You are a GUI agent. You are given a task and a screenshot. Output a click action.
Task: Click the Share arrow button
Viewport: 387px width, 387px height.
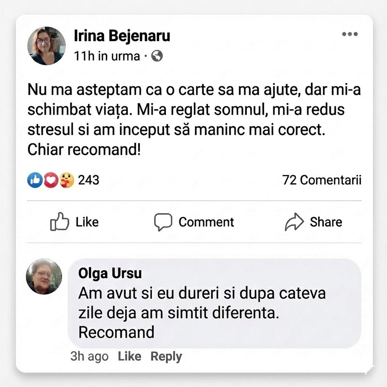[x=313, y=222]
